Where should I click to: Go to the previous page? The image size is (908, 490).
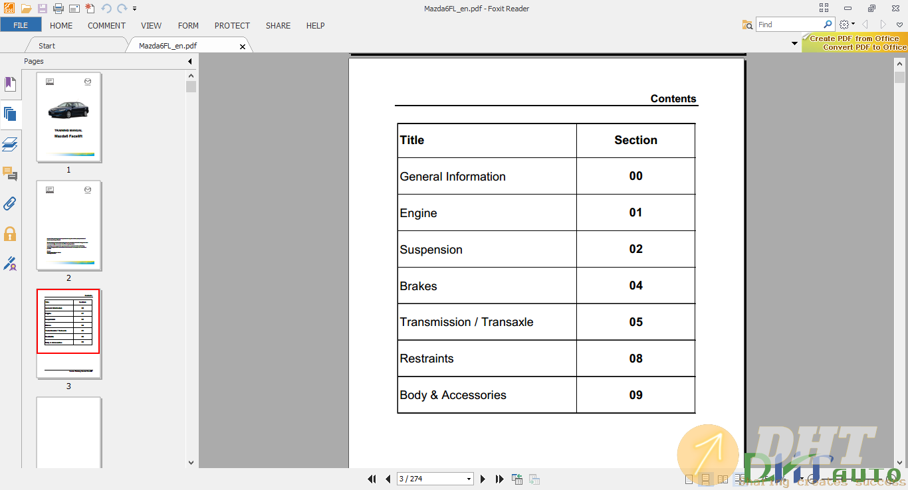tap(388, 479)
